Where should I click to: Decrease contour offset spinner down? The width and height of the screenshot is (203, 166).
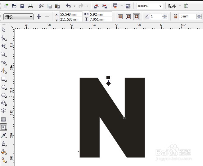tap(199, 18)
